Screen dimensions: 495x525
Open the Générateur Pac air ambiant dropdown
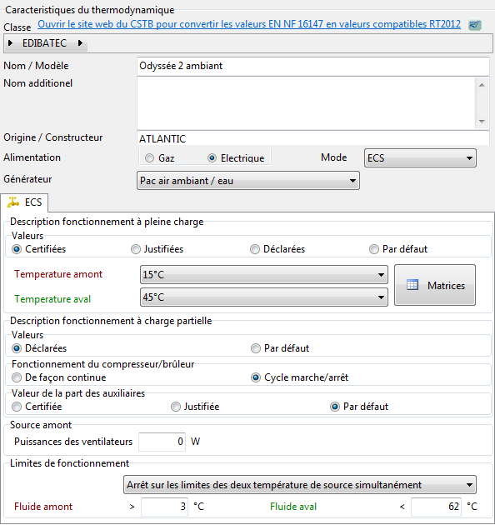[248, 181]
